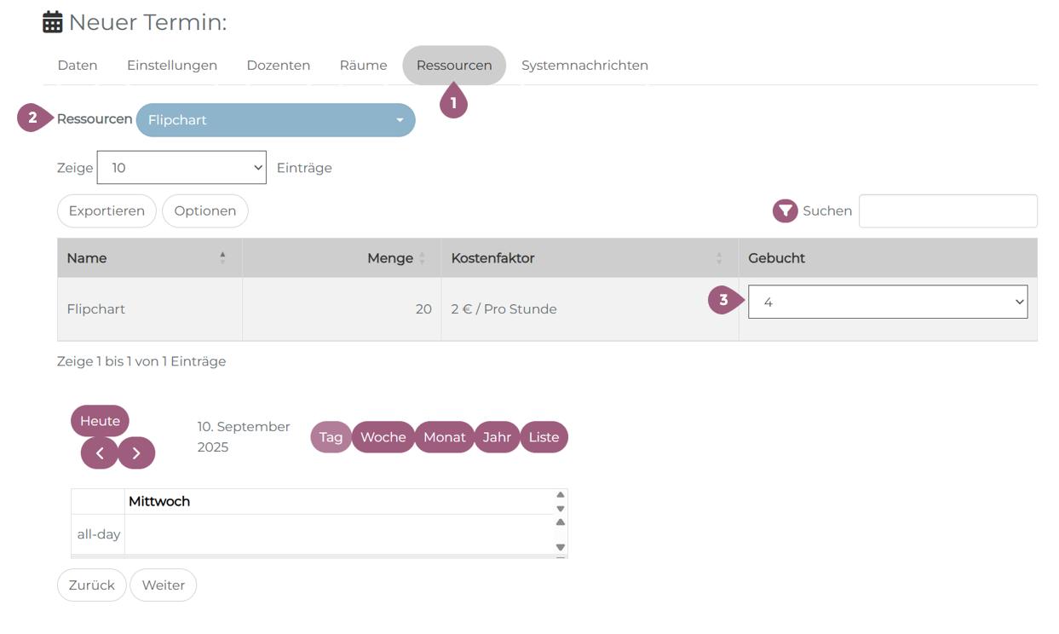Click the calendar icon next to Neuer Termin
Screen dimensions: 1059x634
[x=53, y=22]
